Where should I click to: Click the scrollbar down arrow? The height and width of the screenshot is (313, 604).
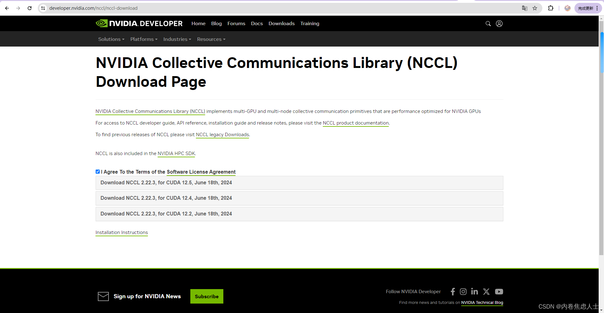[x=601, y=310]
